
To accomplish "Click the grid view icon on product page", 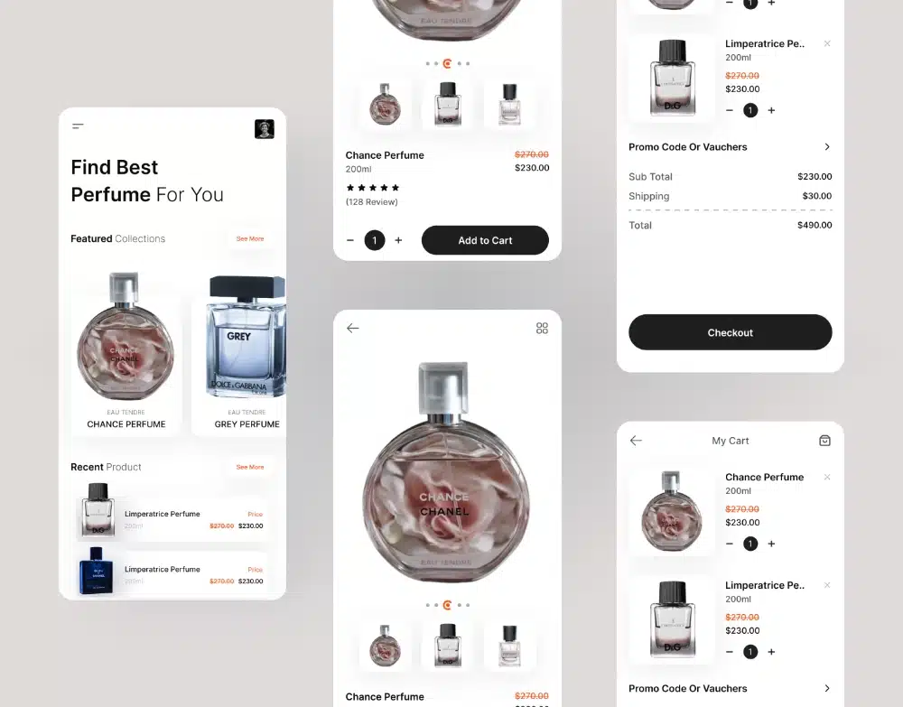I will (x=542, y=328).
